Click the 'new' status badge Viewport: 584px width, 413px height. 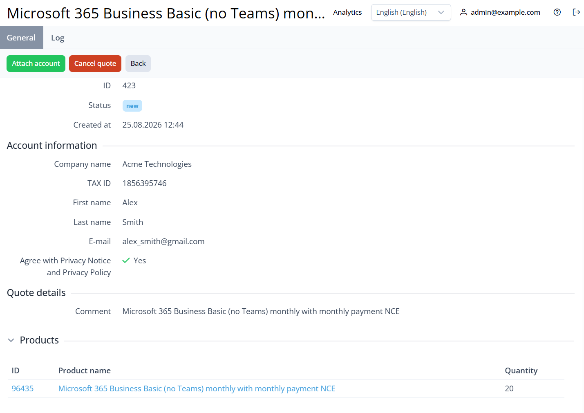click(x=132, y=106)
